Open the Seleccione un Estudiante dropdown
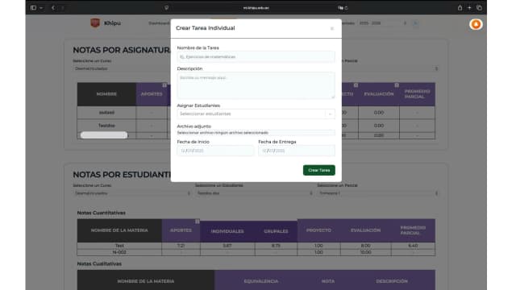 tap(254, 193)
